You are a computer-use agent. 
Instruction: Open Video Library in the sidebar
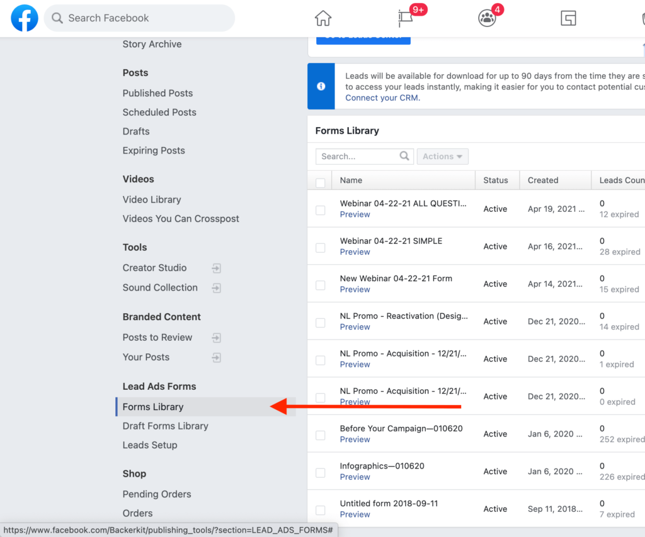152,199
